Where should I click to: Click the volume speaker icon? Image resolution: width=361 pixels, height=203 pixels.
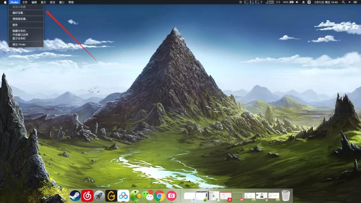(297, 2)
